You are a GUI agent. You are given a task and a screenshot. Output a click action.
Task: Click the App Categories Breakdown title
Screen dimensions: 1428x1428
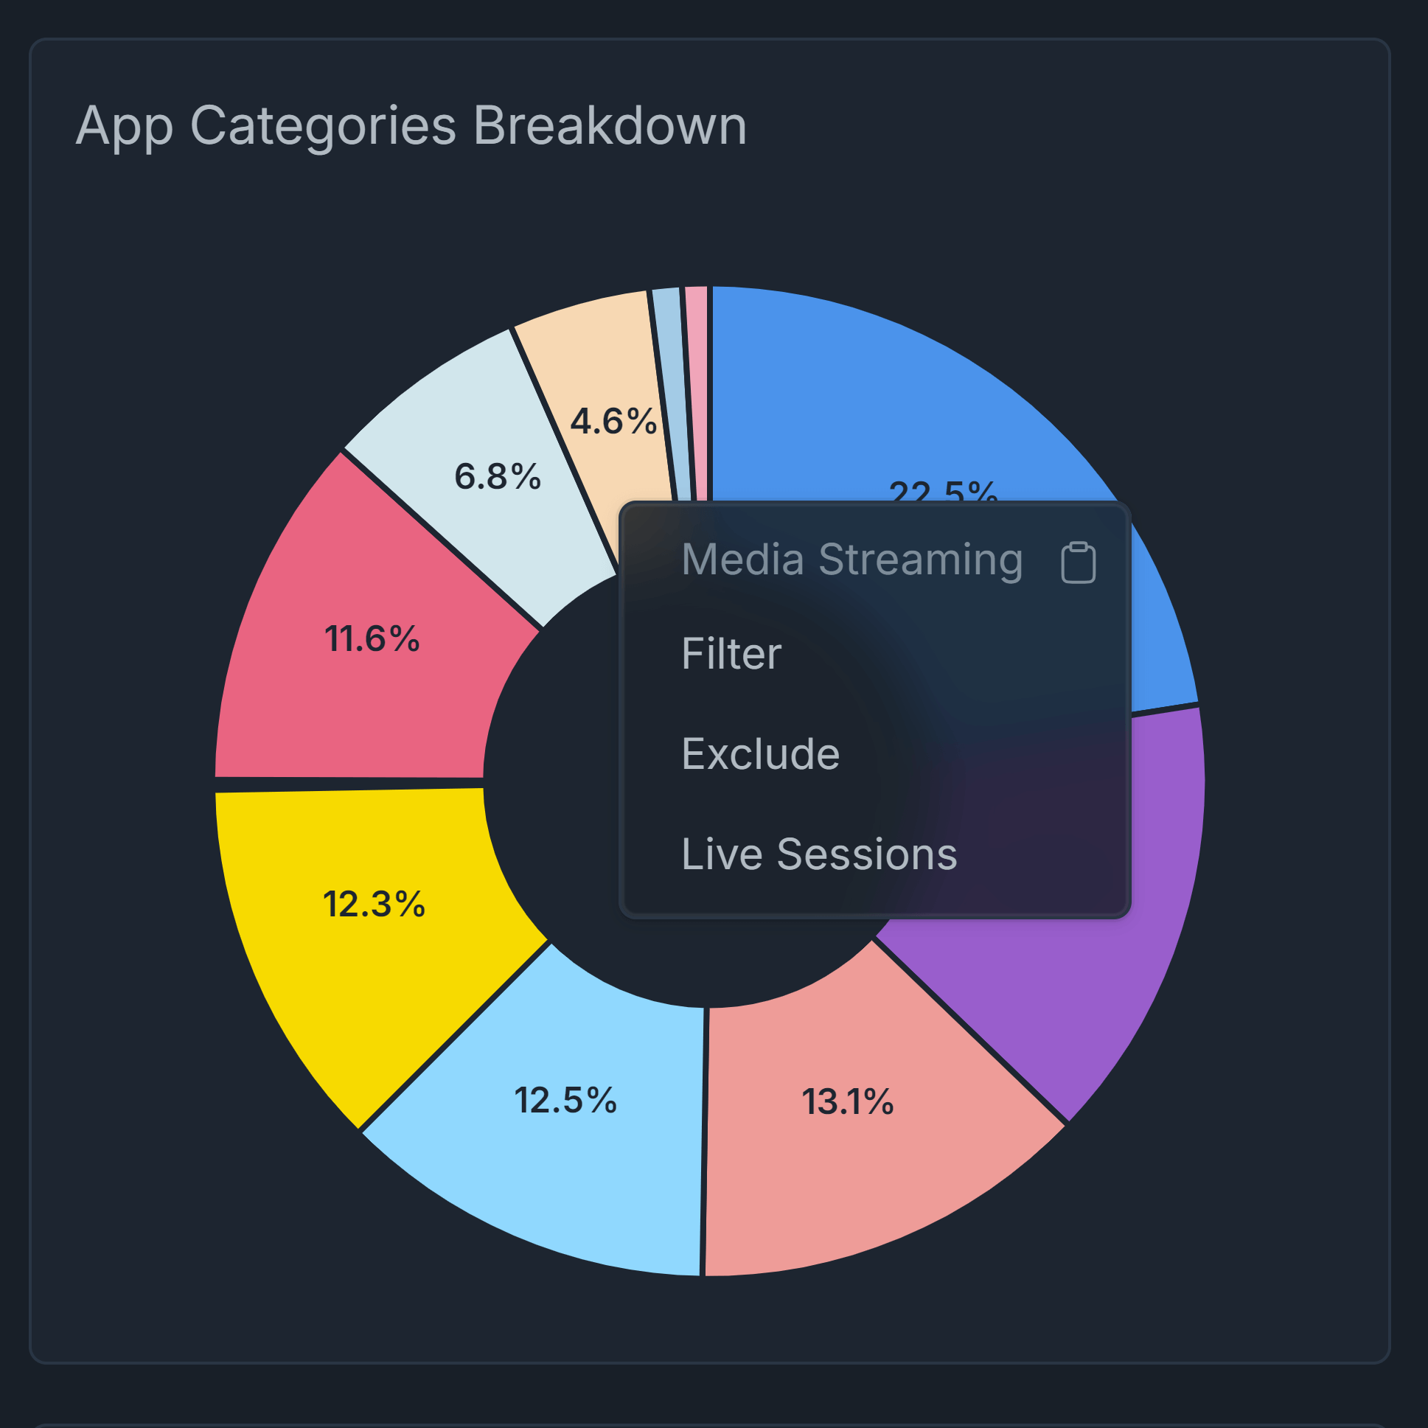[x=411, y=125]
